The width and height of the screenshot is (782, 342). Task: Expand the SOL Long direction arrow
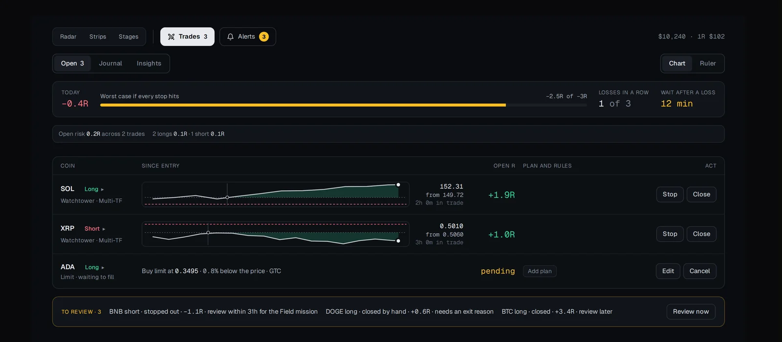coord(102,190)
